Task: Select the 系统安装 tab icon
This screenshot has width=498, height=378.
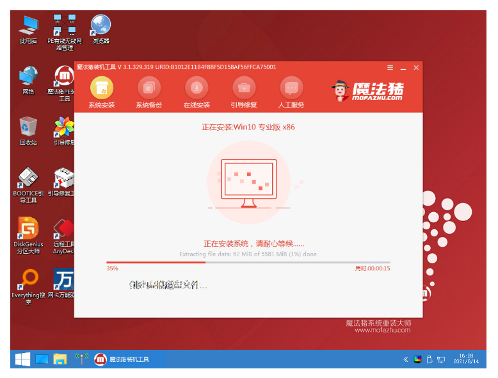Action: 101,88
